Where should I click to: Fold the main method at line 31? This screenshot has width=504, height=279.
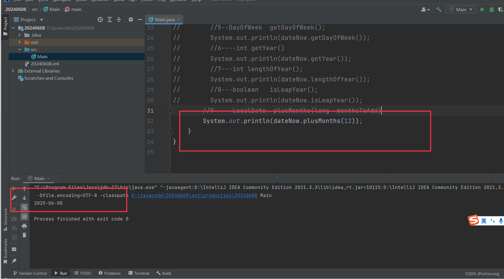(170, 110)
